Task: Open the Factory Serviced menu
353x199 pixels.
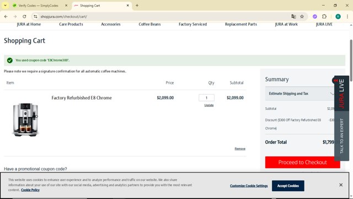Action: 192,24
